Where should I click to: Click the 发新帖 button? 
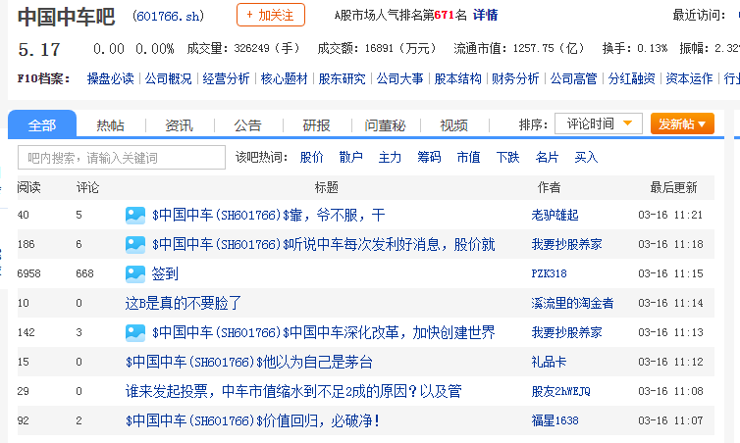pos(682,123)
